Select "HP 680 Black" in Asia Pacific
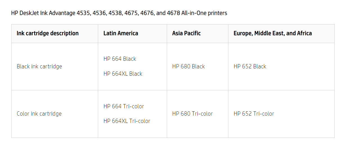Image resolution: width=351 pixels, height=146 pixels. [188, 66]
